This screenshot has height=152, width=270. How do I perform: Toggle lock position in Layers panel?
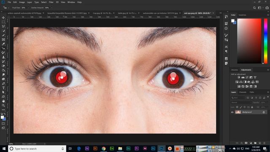coord(245,107)
